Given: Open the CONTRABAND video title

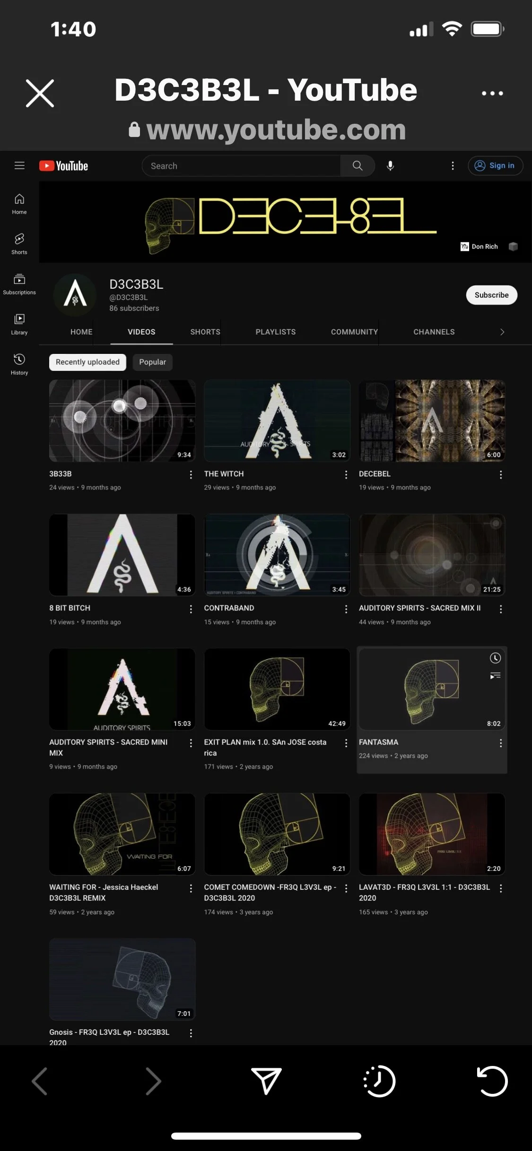Looking at the screenshot, I should (x=229, y=608).
